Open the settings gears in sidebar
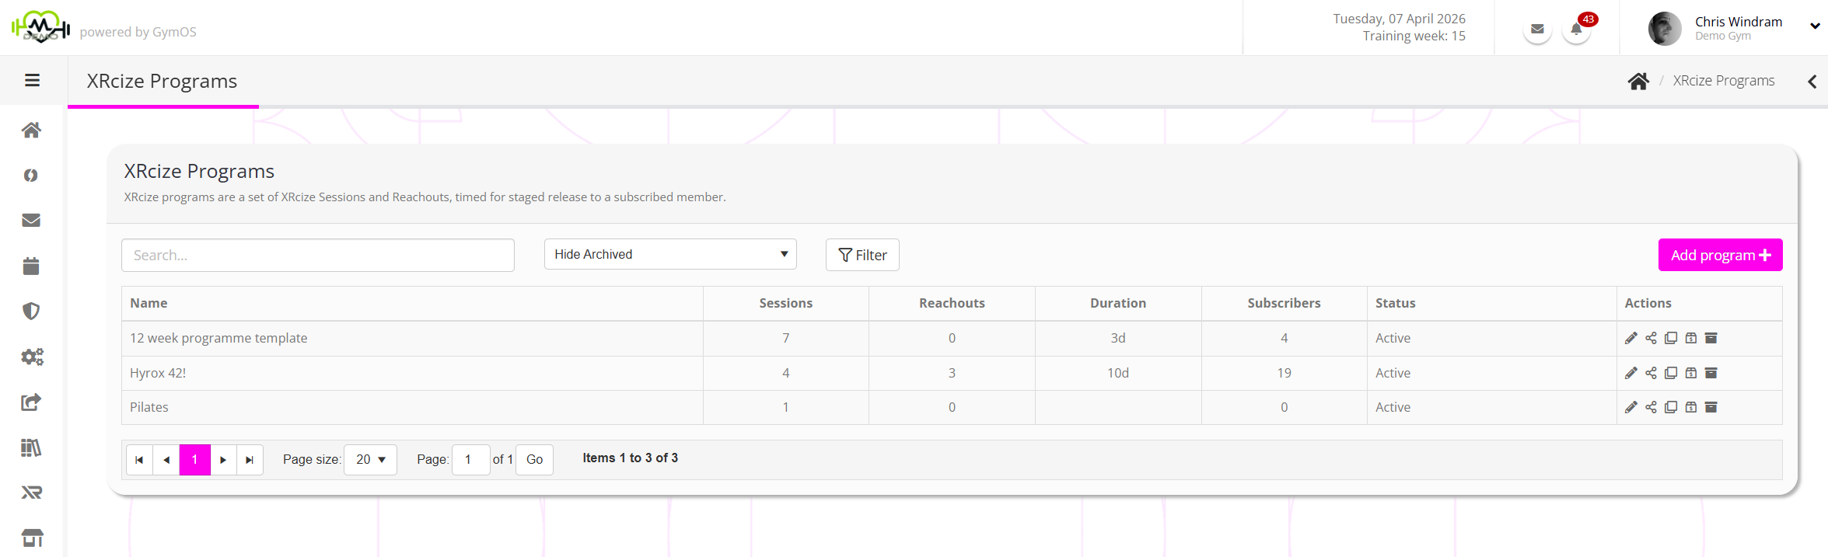Image resolution: width=1828 pixels, height=557 pixels. (31, 357)
